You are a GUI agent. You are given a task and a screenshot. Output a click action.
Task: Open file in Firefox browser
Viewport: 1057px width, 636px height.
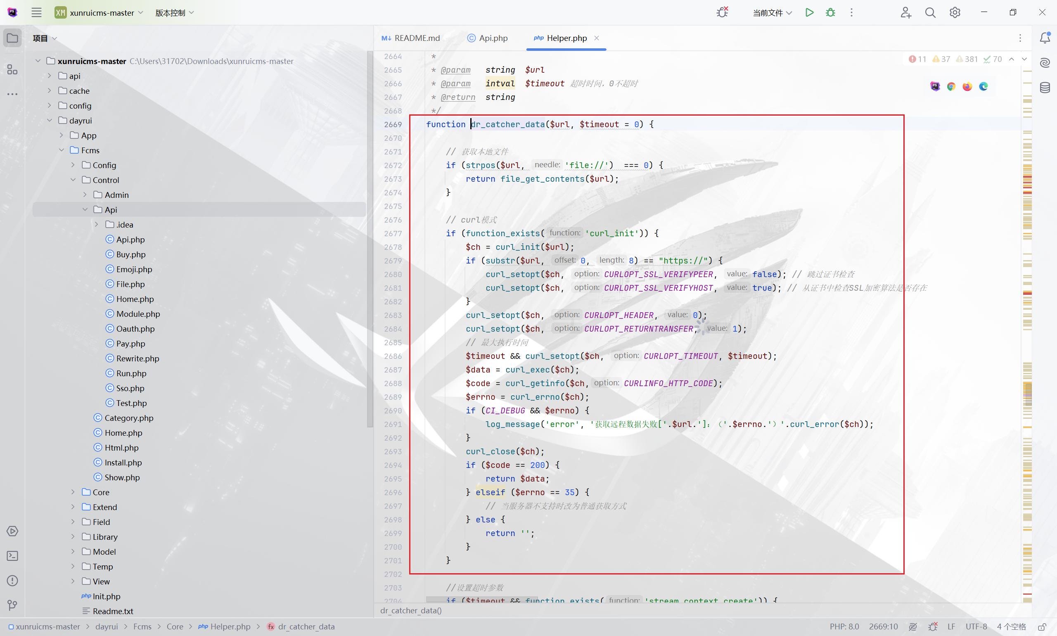tap(967, 86)
